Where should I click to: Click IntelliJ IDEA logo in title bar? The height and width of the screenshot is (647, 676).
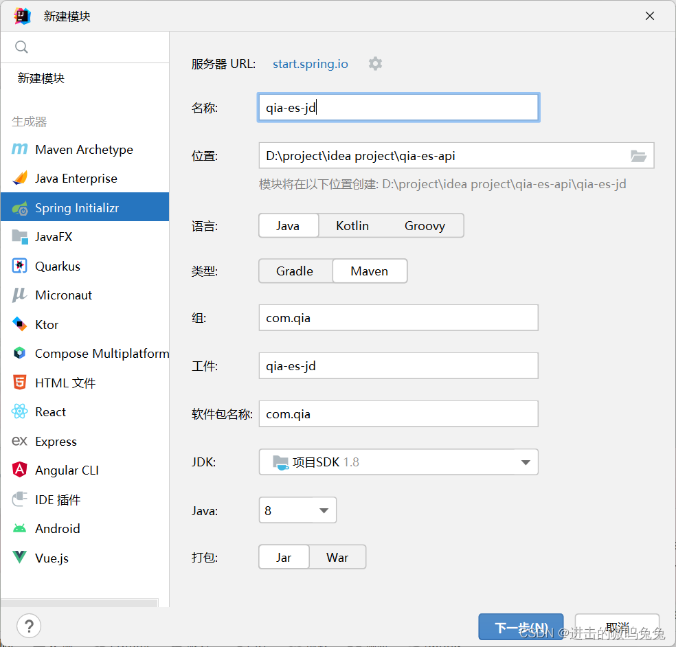pos(22,16)
